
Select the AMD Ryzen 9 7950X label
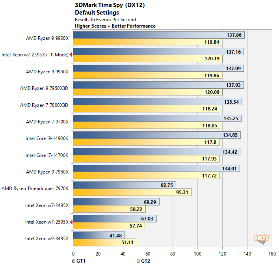47,172
